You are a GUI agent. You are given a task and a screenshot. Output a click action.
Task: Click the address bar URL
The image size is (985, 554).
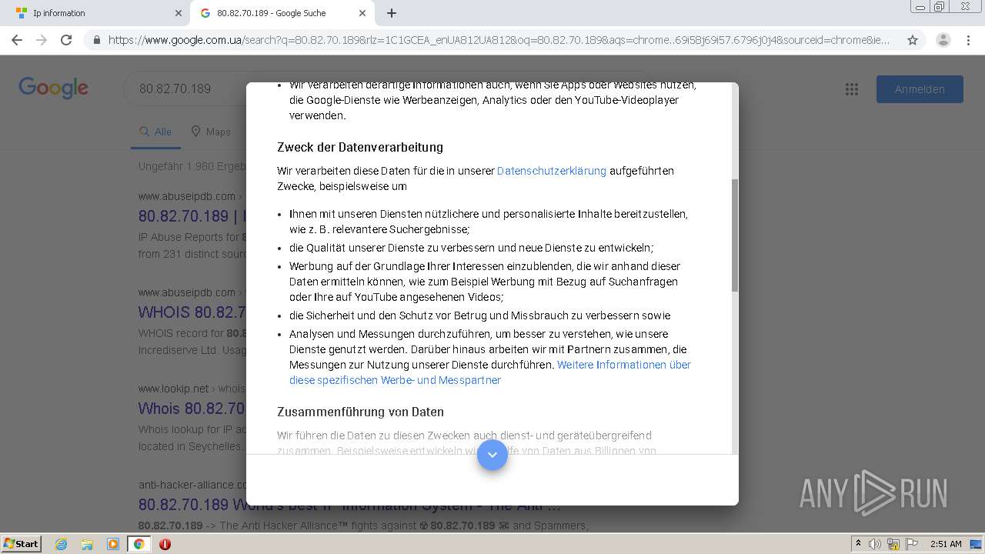pos(499,40)
